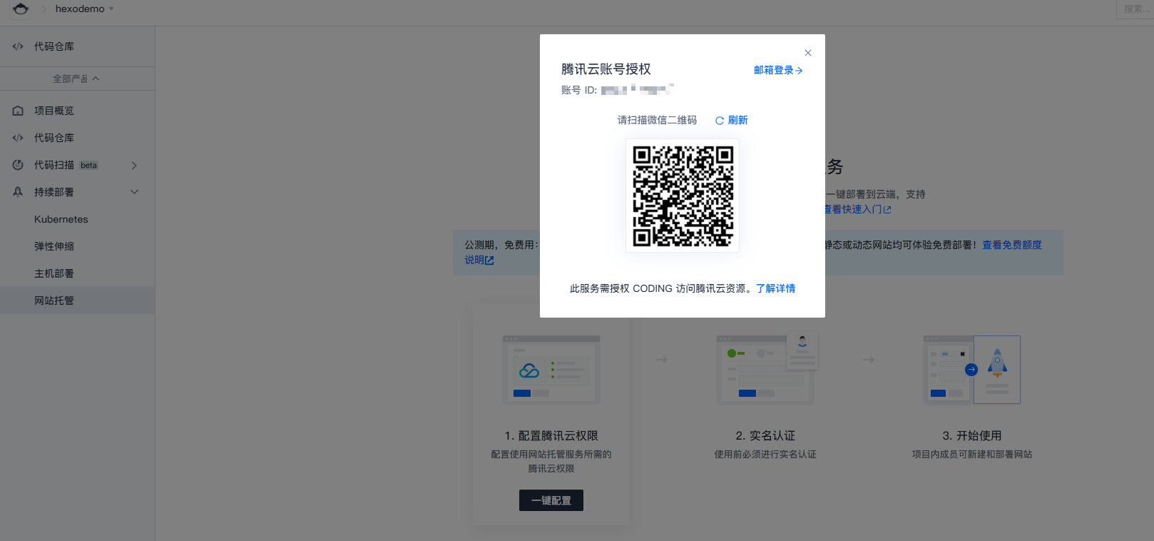The width and height of the screenshot is (1154, 541).
Task: Click the 1. 配置腾讯云权限 heading
Action: coord(551,435)
